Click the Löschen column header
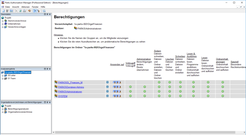The width and height of the screenshot is (246, 135). coord(170,59)
